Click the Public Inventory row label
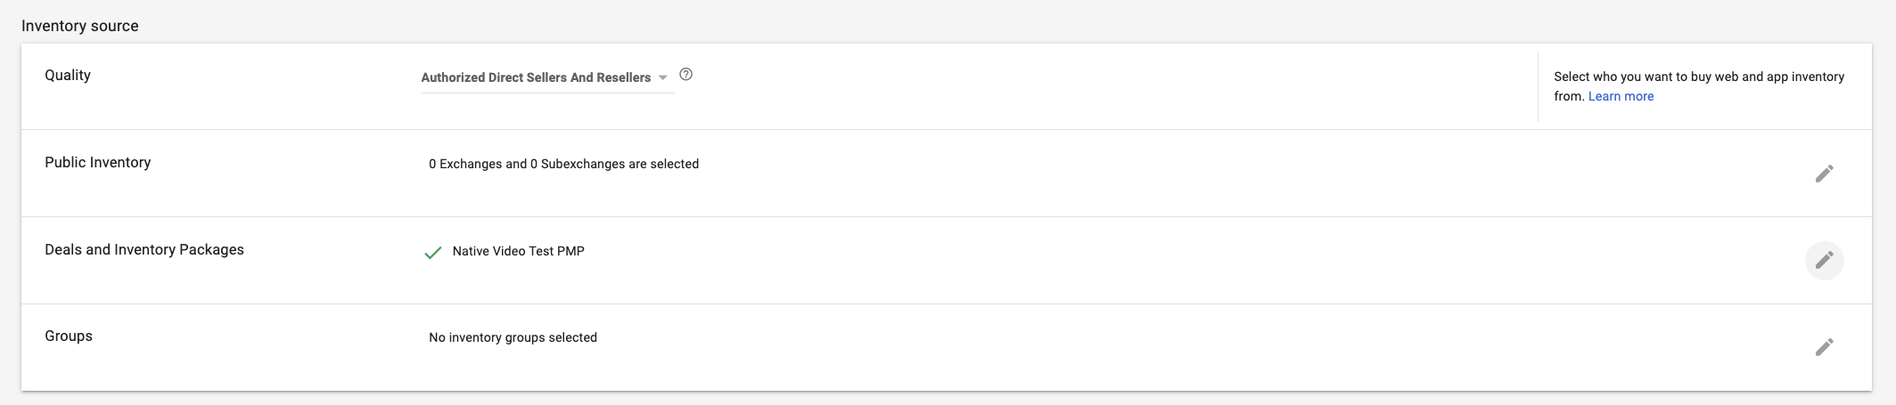The height and width of the screenshot is (405, 1896). (98, 162)
